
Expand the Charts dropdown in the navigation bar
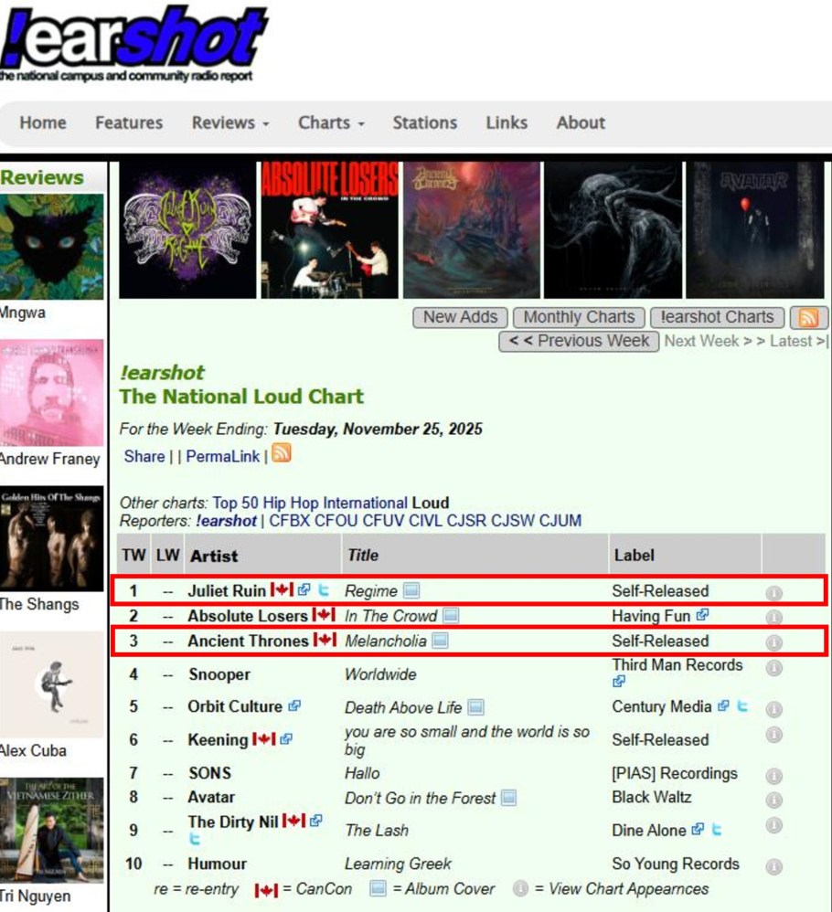pos(331,122)
